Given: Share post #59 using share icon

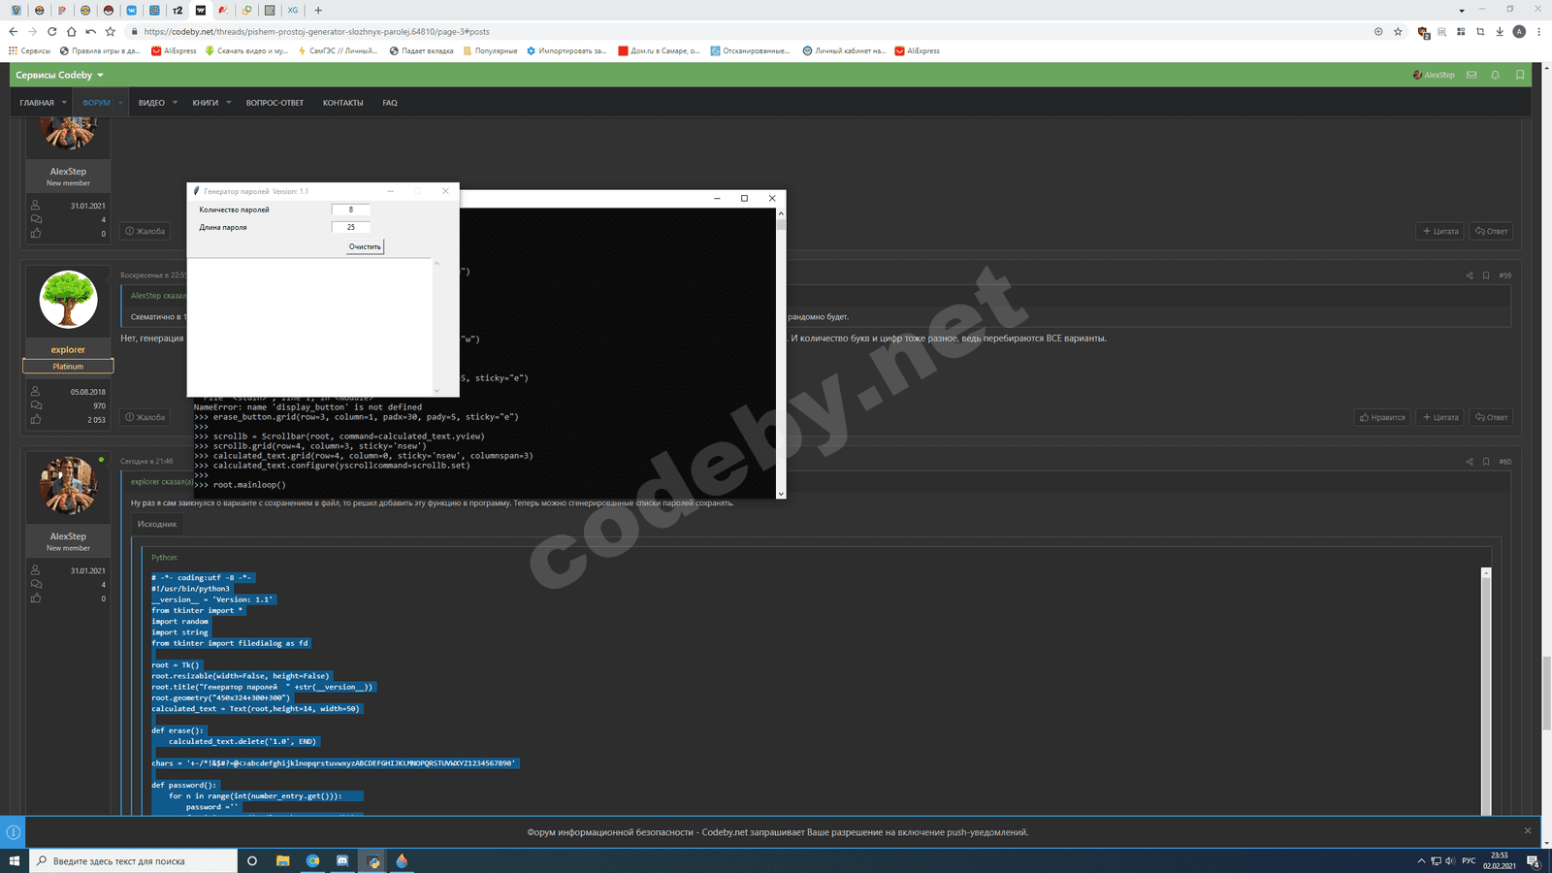Looking at the screenshot, I should (x=1470, y=275).
